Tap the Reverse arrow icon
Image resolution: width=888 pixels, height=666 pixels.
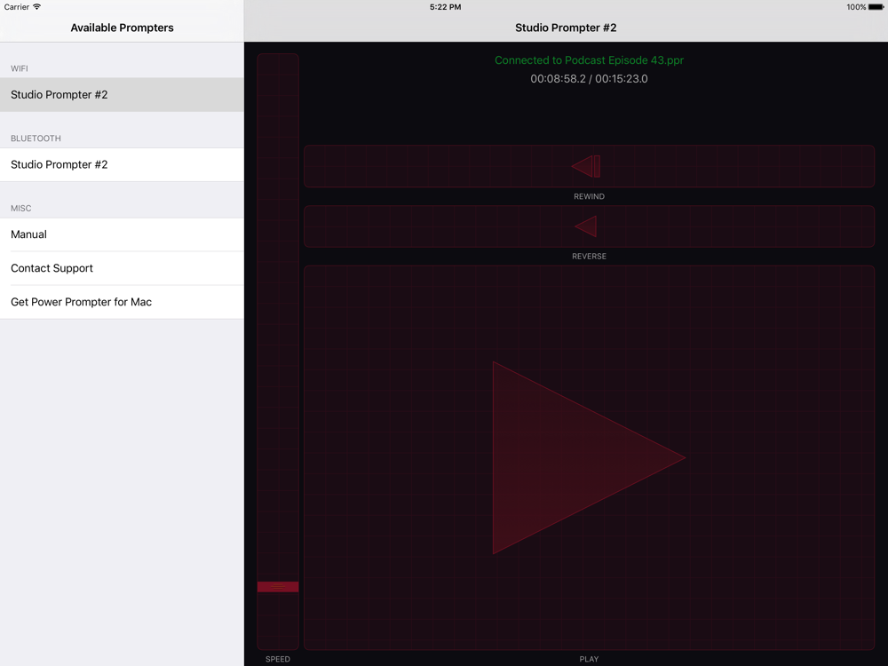pyautogui.click(x=585, y=226)
